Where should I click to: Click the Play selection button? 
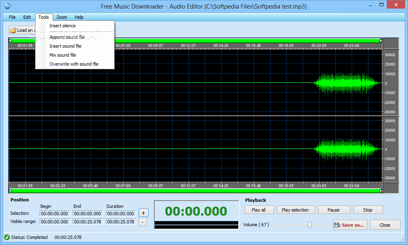point(295,210)
